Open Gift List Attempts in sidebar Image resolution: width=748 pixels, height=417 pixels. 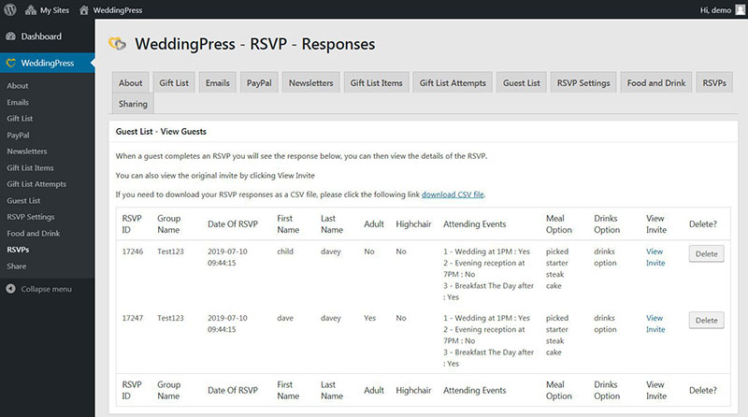pyautogui.click(x=36, y=184)
